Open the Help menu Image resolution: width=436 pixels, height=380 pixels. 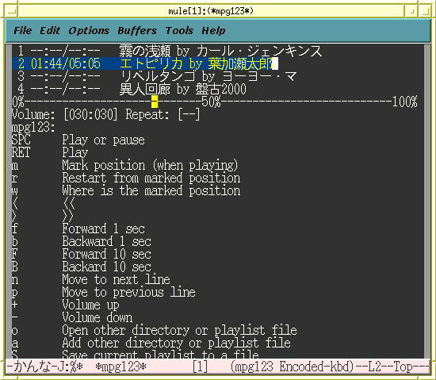[213, 31]
